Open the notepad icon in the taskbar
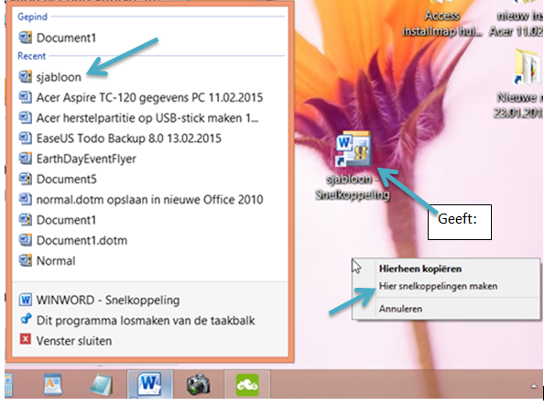The image size is (544, 406). click(x=101, y=385)
